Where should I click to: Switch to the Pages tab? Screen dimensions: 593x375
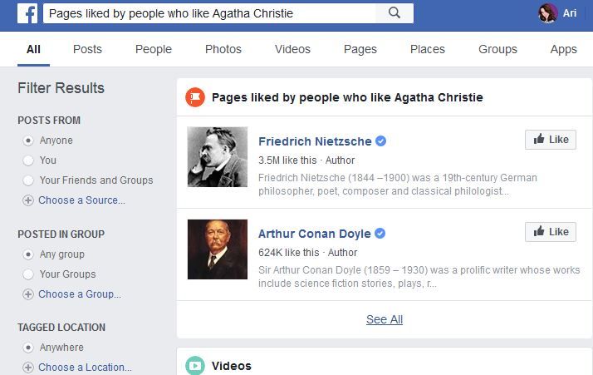point(360,49)
